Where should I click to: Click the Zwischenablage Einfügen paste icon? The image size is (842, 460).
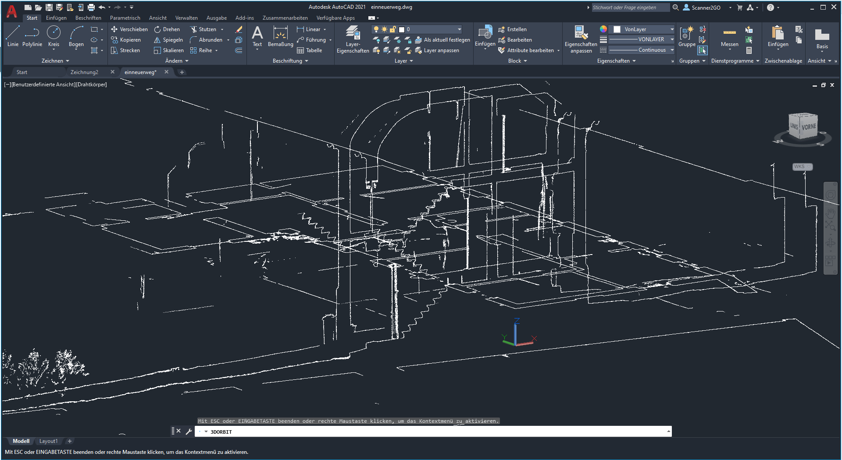pos(778,36)
